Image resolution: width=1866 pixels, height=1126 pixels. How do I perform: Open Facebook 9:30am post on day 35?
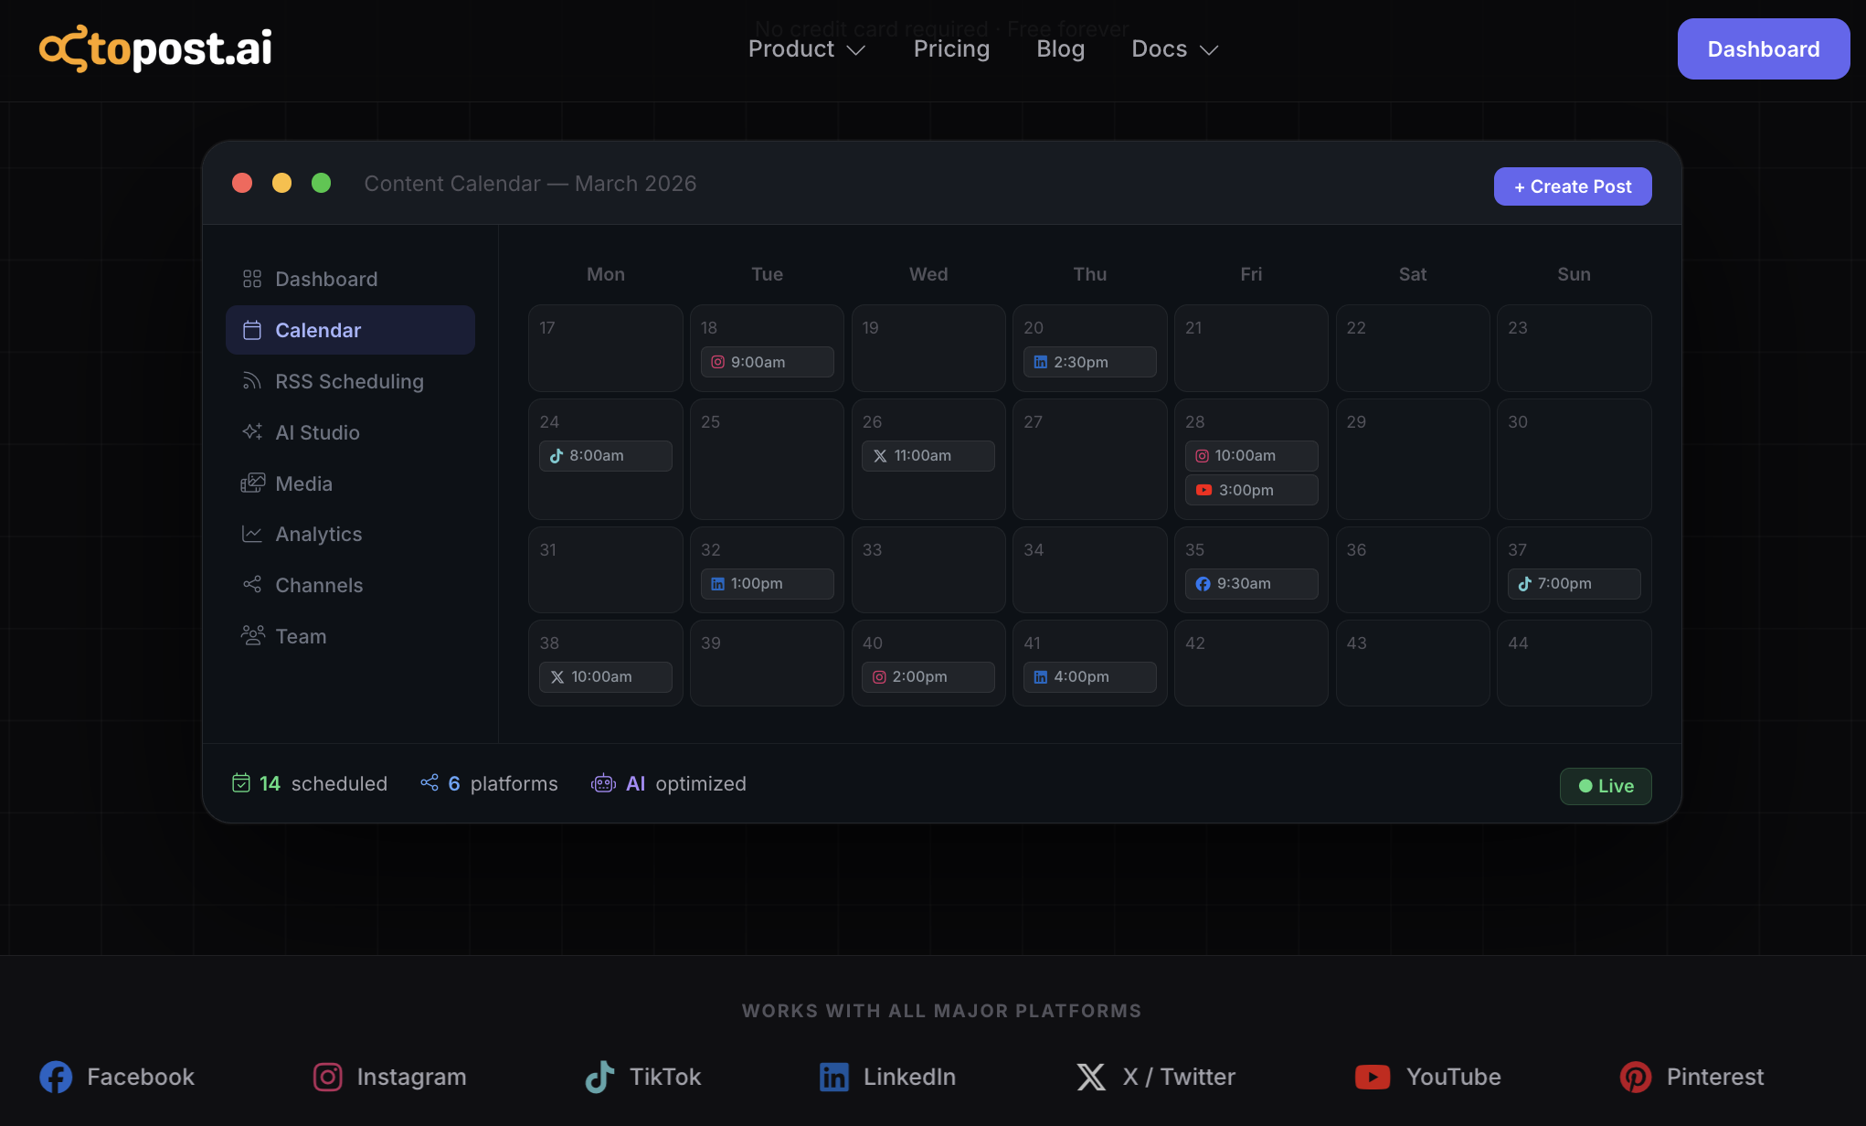1251,584
